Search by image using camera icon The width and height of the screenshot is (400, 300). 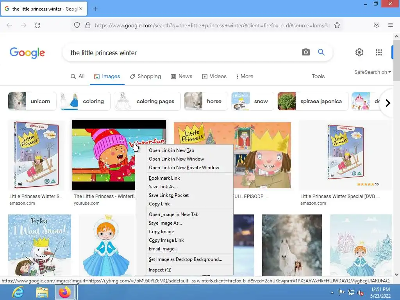point(305,52)
